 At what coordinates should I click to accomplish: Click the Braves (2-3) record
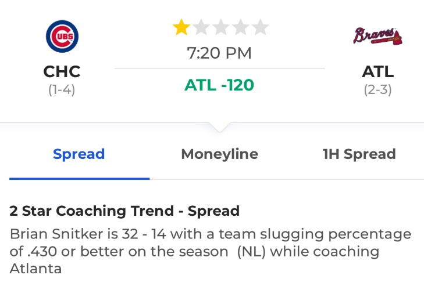tap(377, 89)
